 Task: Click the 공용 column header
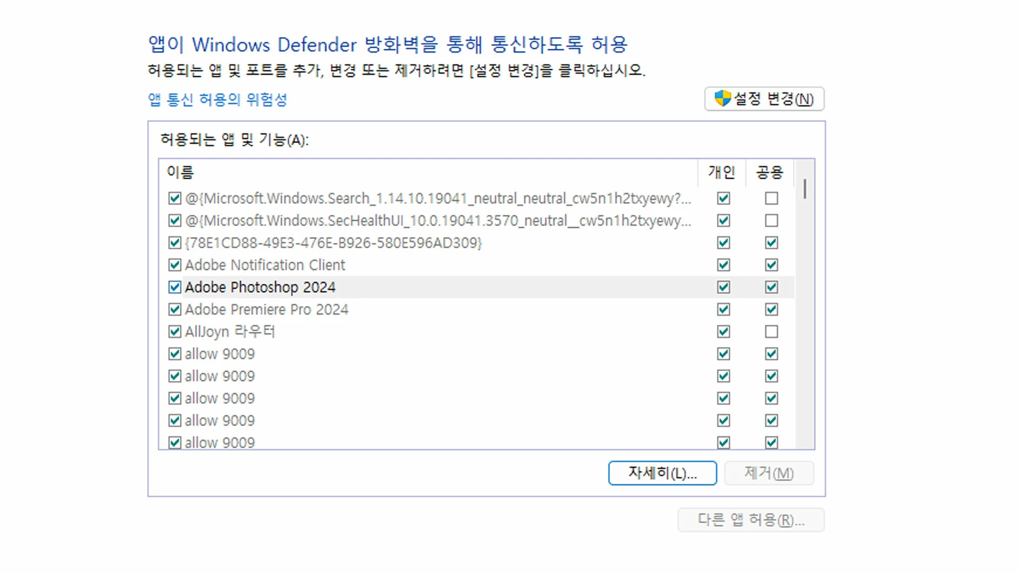click(770, 172)
